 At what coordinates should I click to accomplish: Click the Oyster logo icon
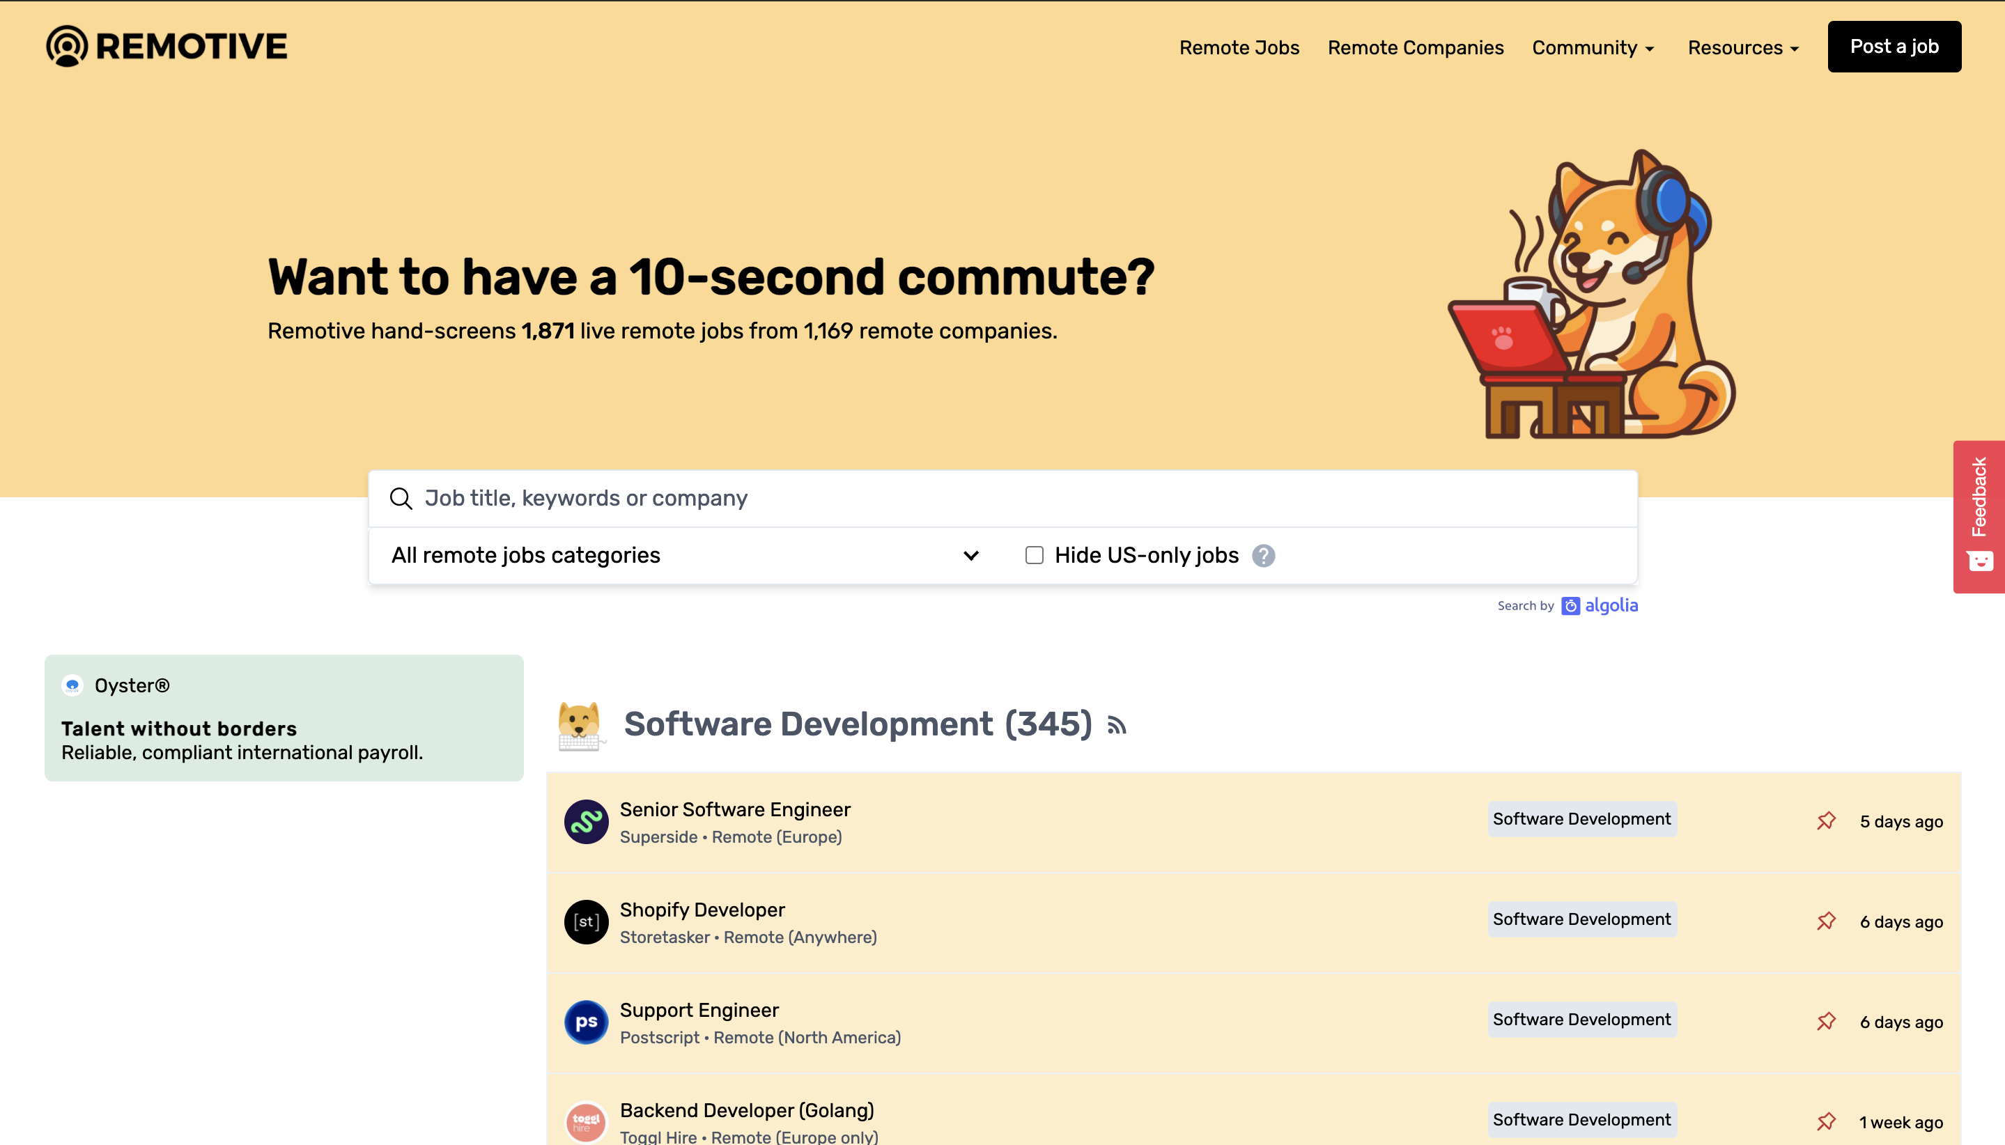click(72, 686)
